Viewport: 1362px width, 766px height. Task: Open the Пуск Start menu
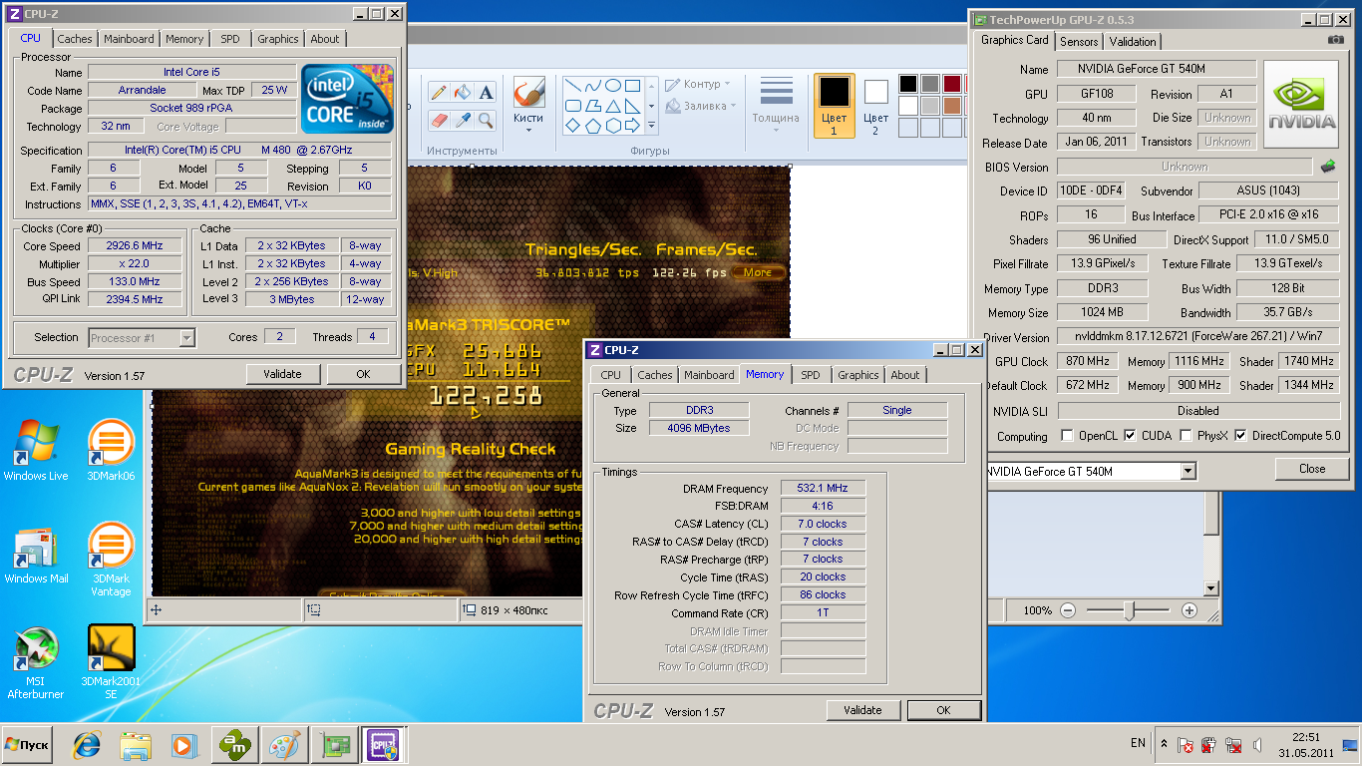pos(27,745)
